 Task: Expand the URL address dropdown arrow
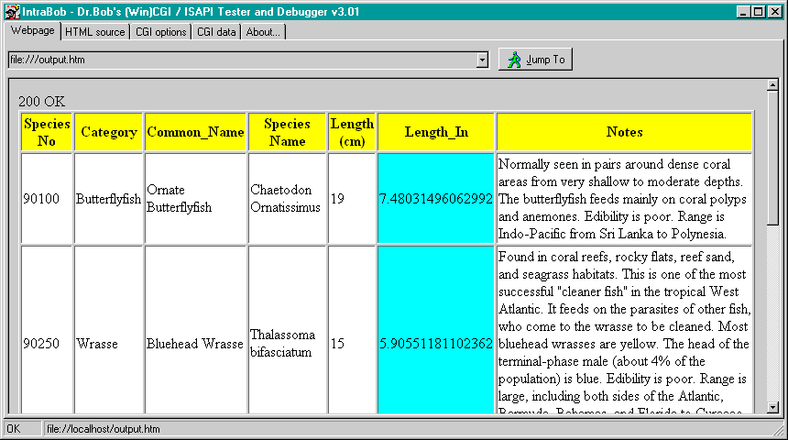point(482,60)
